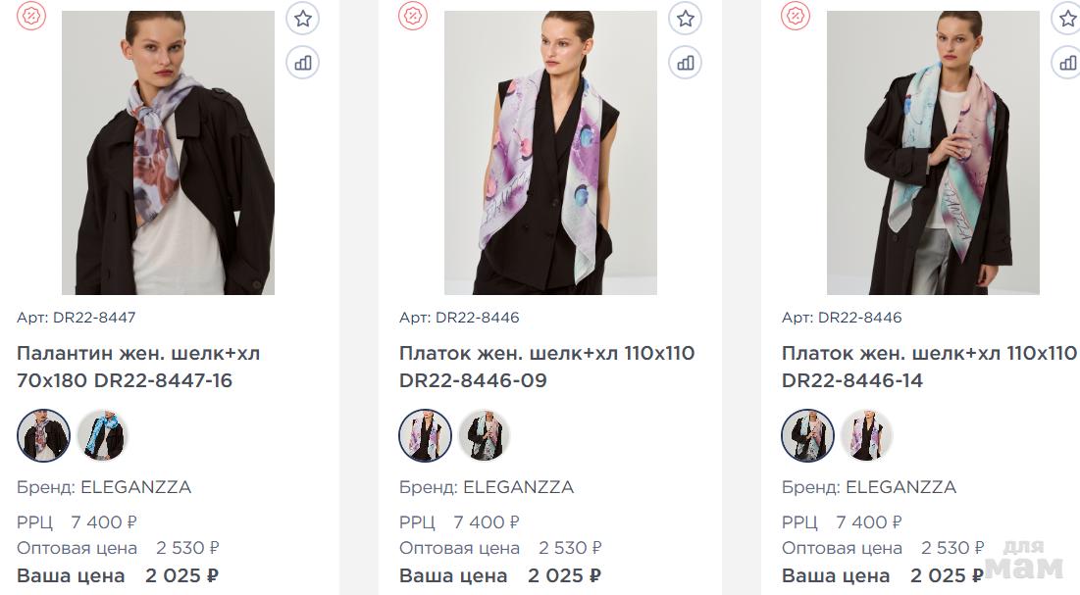Viewport: 1080px width, 595px height.
Task: Click discount badge on DR22-8446-14 card
Action: click(x=796, y=16)
